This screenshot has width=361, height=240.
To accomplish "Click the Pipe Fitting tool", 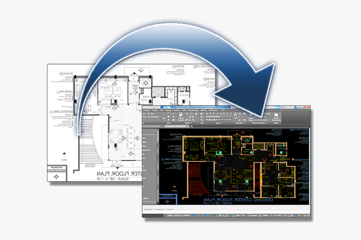I will (x=154, y=117).
